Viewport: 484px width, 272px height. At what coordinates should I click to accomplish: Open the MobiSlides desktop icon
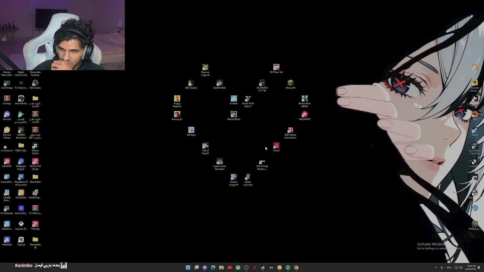click(x=21, y=194)
